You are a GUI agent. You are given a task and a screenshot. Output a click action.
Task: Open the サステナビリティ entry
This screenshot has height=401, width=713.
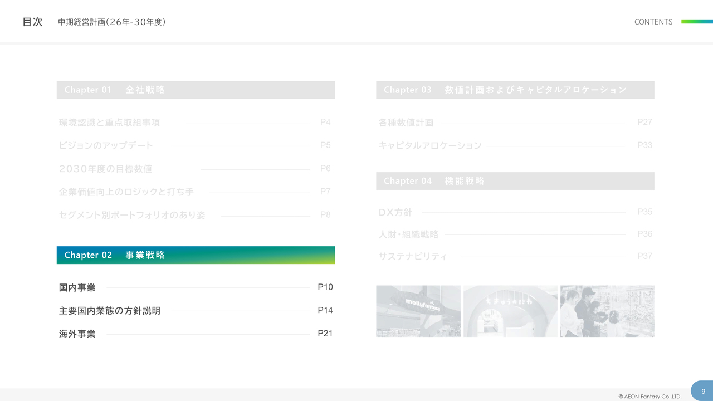pyautogui.click(x=413, y=256)
